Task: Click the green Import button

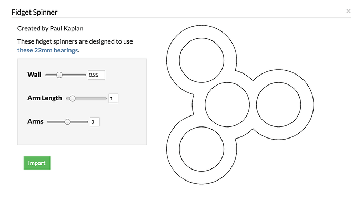Action: tap(37, 163)
